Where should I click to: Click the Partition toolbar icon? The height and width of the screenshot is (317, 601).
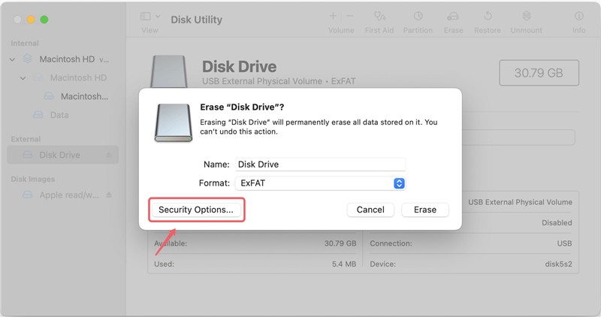pos(417,16)
